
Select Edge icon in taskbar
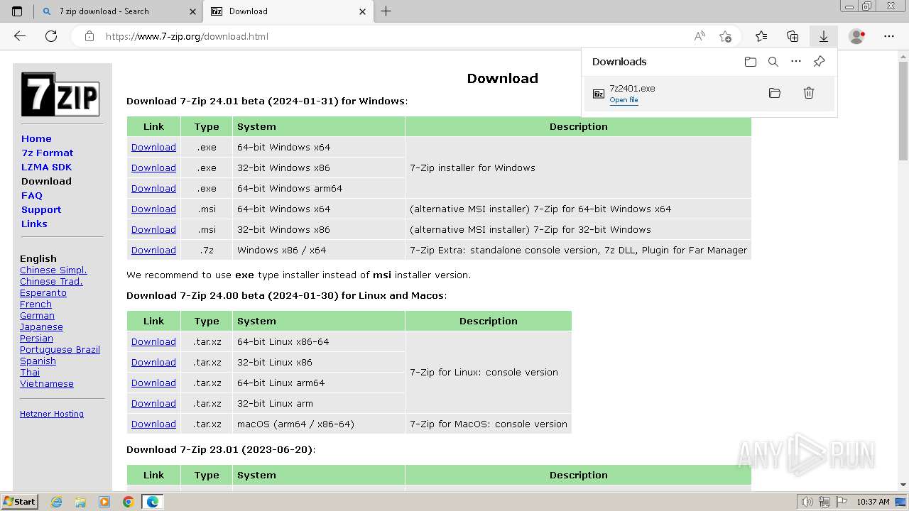tap(153, 502)
